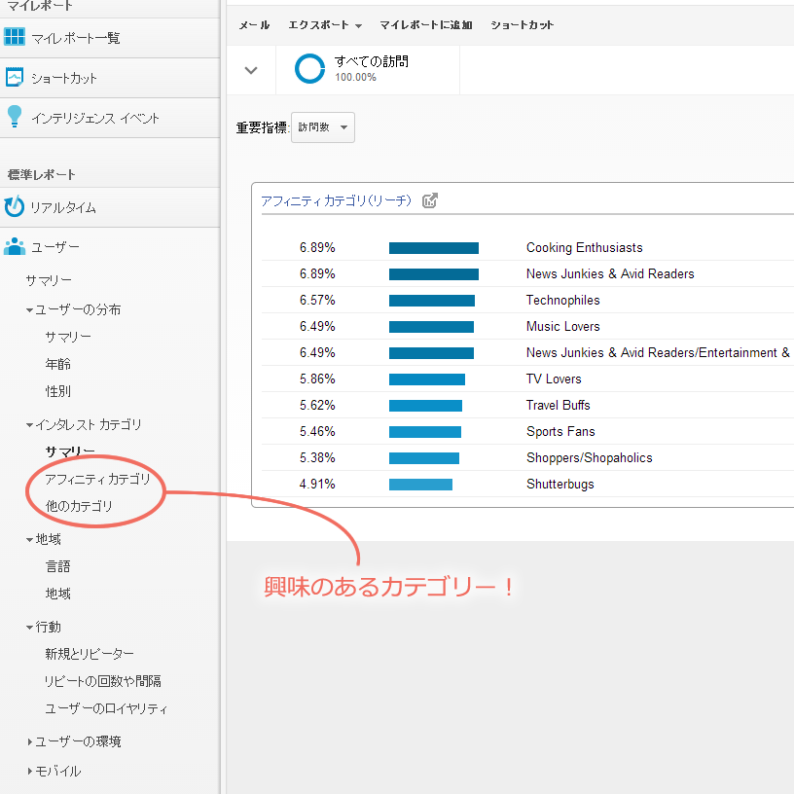This screenshot has width=794, height=794.
Task: Click the メール toolbar item
Action: (x=254, y=25)
